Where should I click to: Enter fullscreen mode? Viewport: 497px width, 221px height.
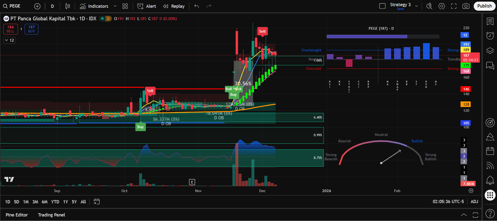click(454, 6)
